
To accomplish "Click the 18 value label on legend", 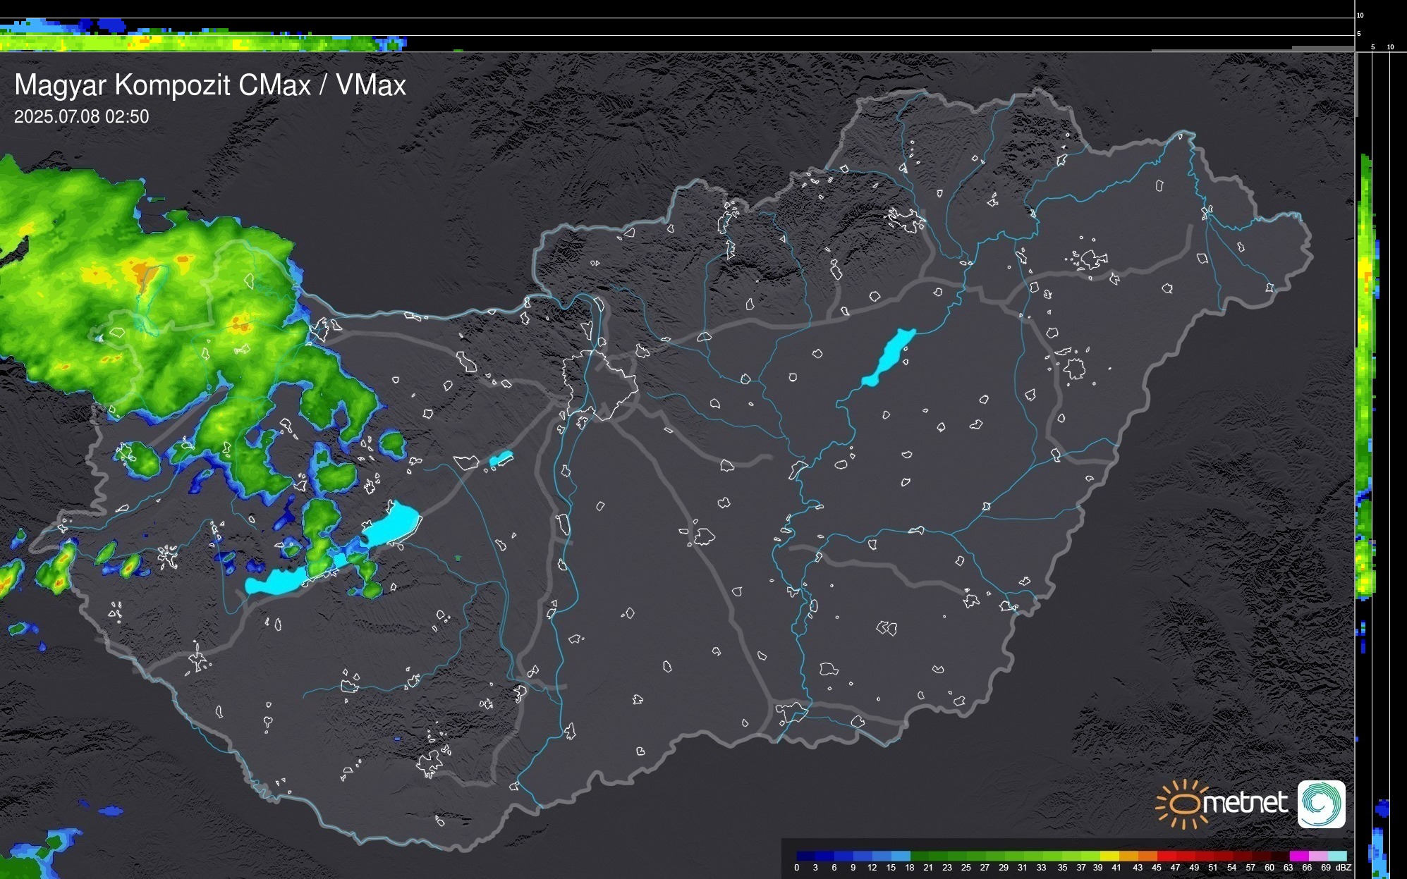I will click(x=910, y=868).
